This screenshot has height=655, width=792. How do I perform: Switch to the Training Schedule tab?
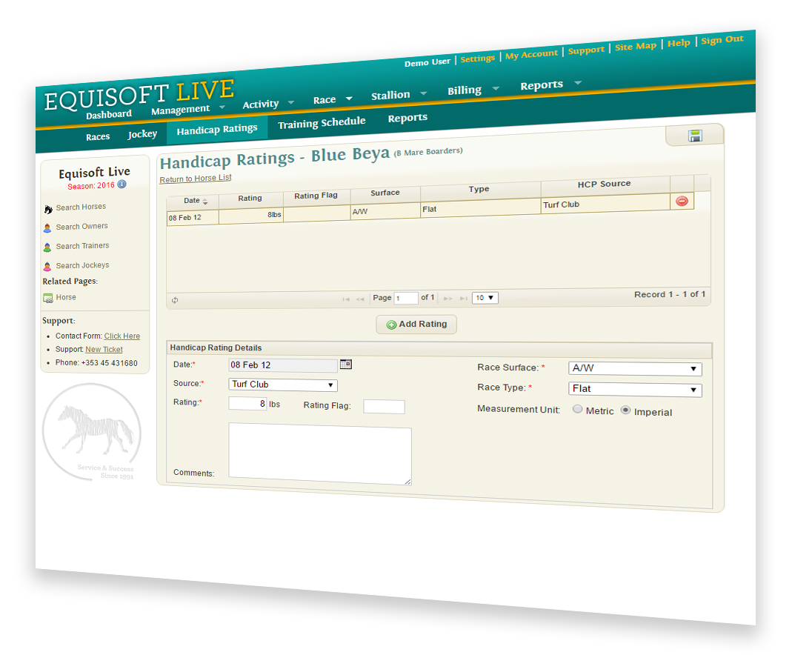[321, 122]
